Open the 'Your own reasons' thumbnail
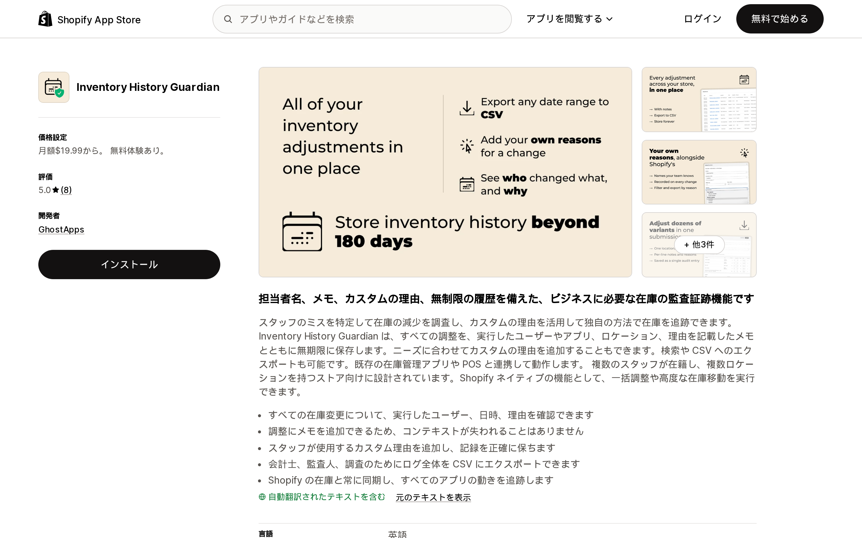 [699, 172]
